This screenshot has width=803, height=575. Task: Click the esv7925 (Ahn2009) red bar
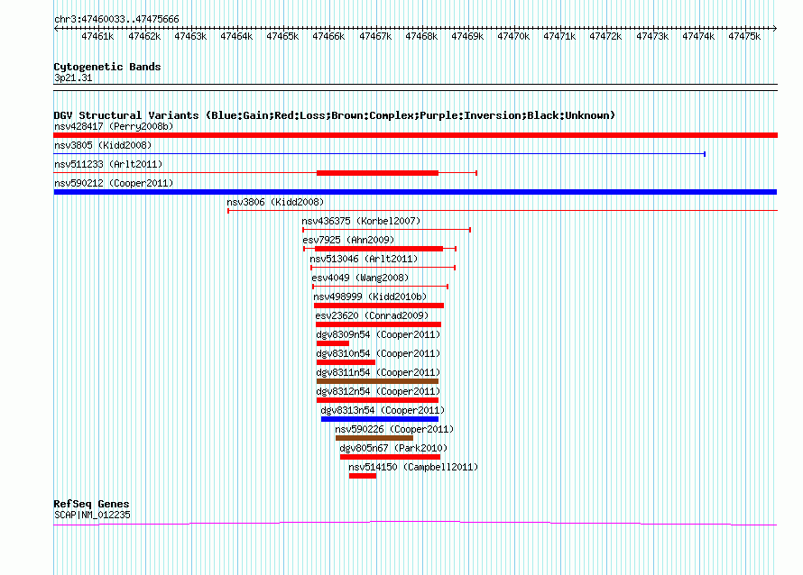[x=379, y=249]
